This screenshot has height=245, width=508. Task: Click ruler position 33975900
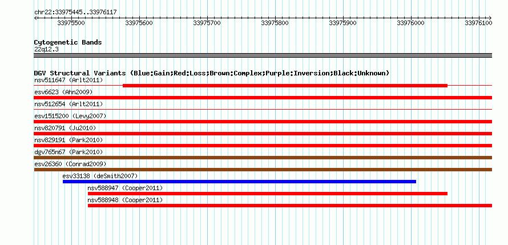[x=343, y=23]
